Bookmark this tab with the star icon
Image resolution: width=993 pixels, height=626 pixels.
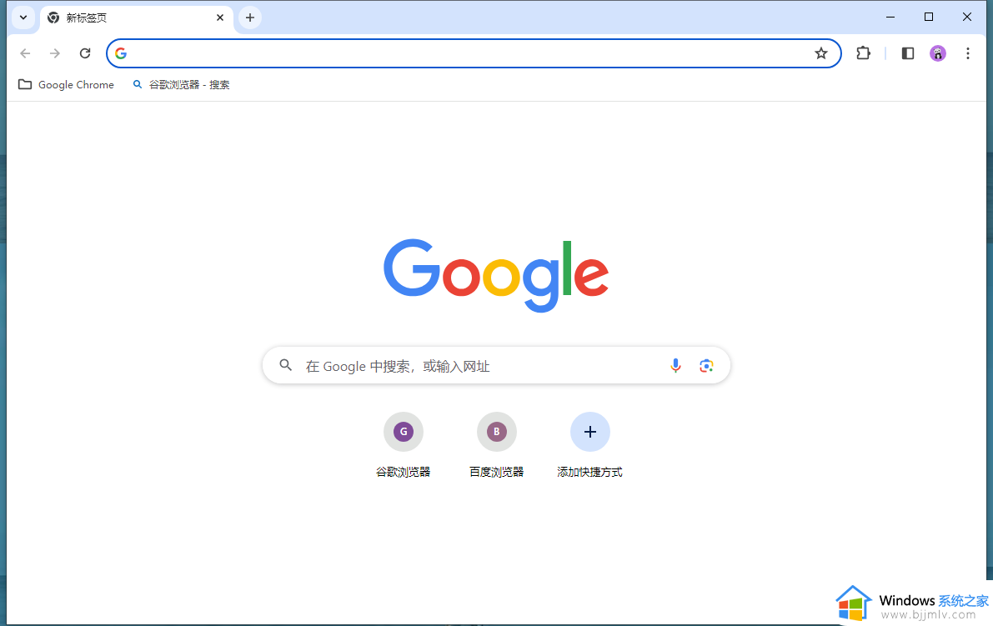pyautogui.click(x=820, y=53)
